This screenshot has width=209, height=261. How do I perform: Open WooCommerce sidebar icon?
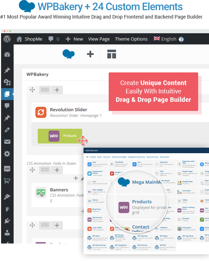pyautogui.click(x=7, y=169)
